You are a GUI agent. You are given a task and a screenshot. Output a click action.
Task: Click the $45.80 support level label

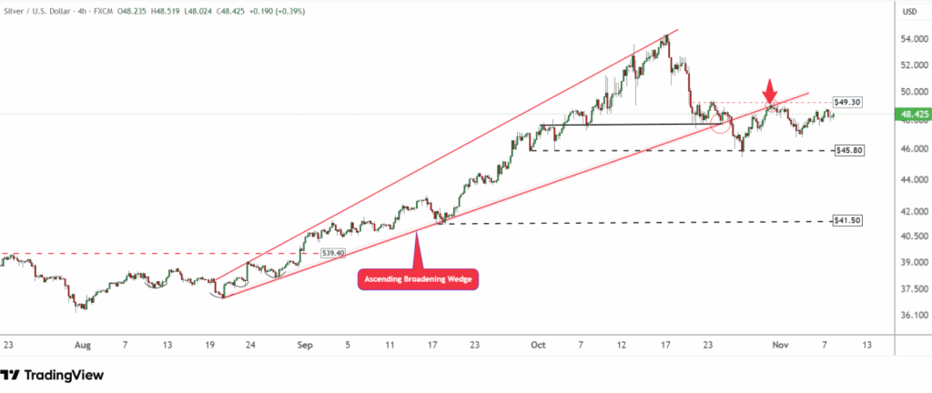[x=848, y=150]
